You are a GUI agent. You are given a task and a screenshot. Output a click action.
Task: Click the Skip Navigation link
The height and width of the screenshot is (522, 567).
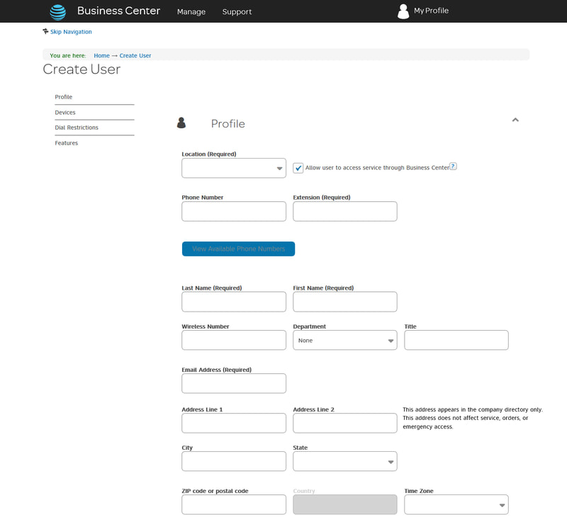click(71, 32)
